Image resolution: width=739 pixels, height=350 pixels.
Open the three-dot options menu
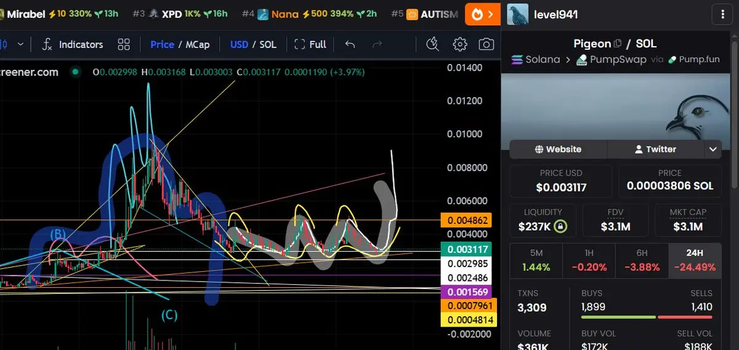[x=721, y=14]
